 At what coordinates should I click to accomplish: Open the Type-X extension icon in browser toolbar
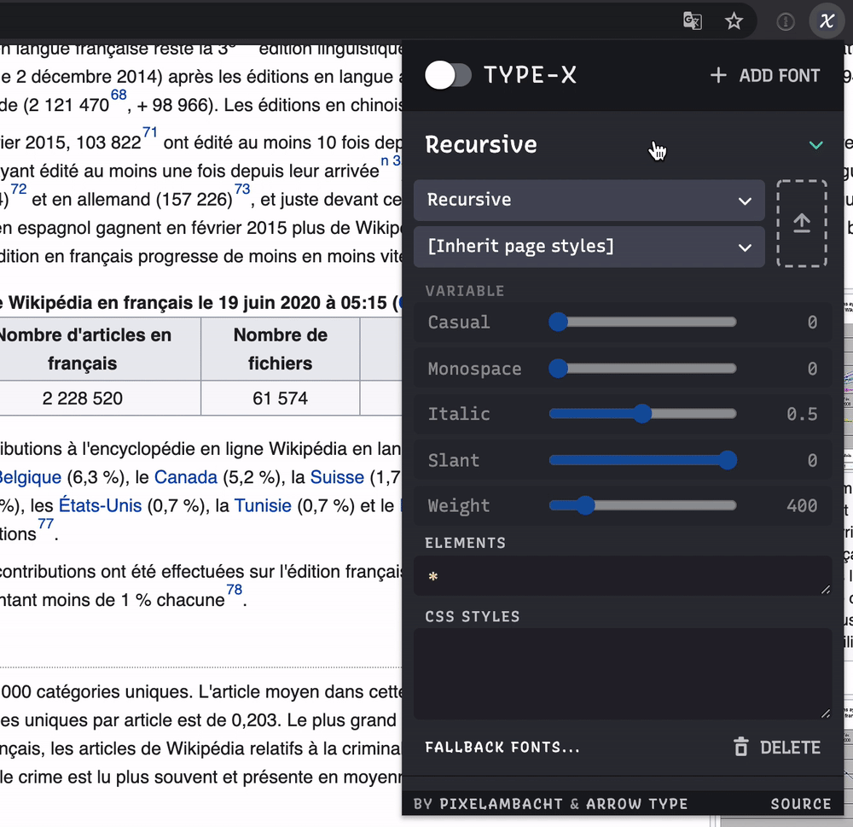827,21
